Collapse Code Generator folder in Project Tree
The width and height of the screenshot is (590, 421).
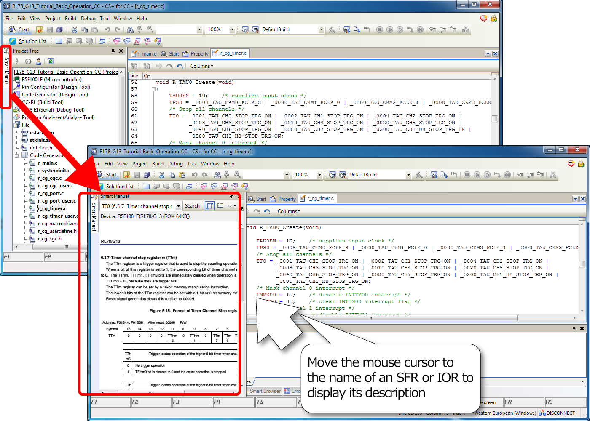click(17, 155)
